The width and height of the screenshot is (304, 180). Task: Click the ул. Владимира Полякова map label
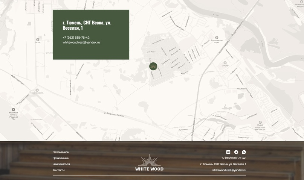[114, 115]
